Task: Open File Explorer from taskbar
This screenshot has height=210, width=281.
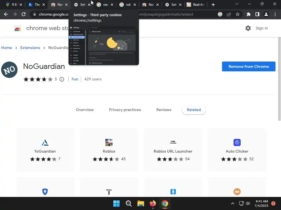Action: tap(141, 203)
